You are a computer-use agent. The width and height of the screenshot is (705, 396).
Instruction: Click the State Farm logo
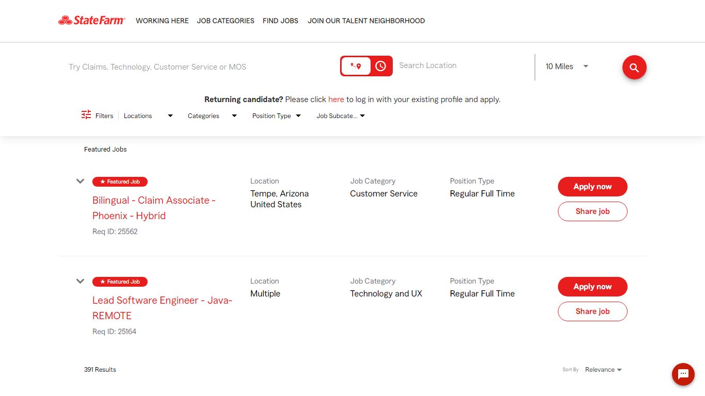91,21
